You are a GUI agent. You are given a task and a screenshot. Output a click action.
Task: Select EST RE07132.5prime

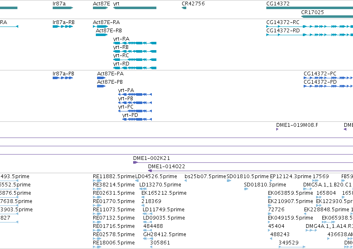coord(97,222)
